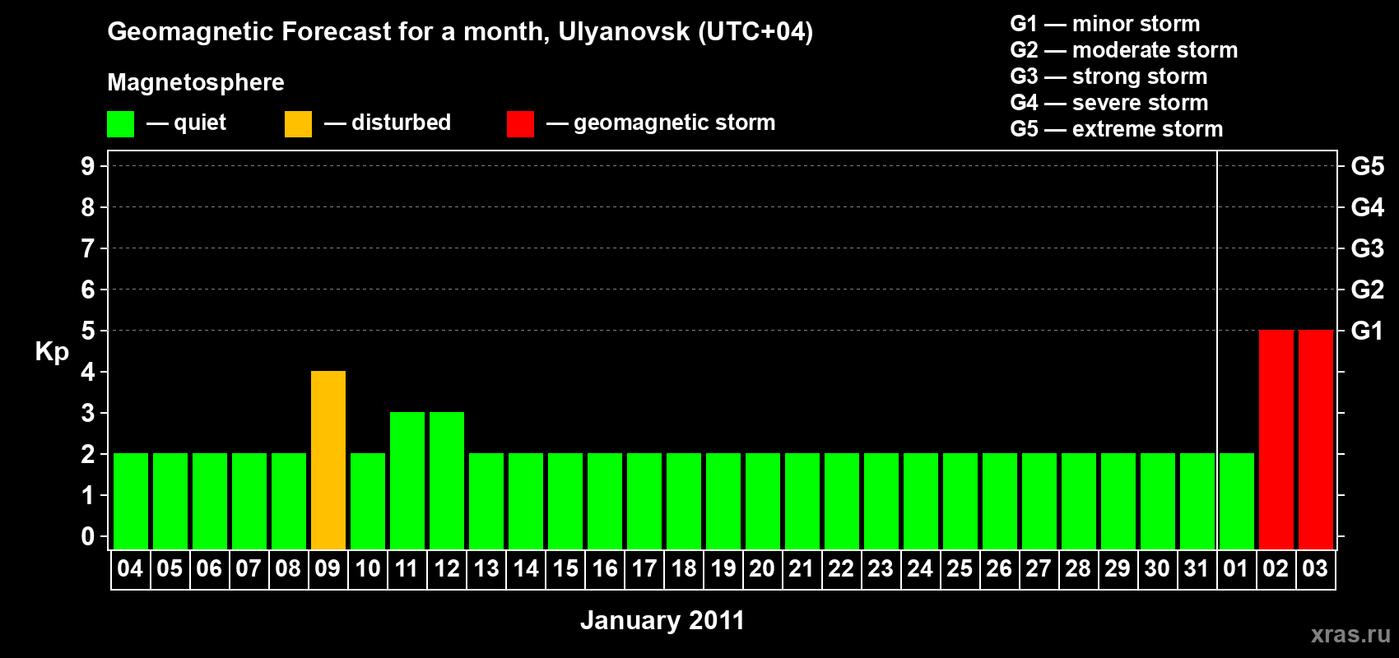
Task: Click the green bar for day 12
Action: 447,480
